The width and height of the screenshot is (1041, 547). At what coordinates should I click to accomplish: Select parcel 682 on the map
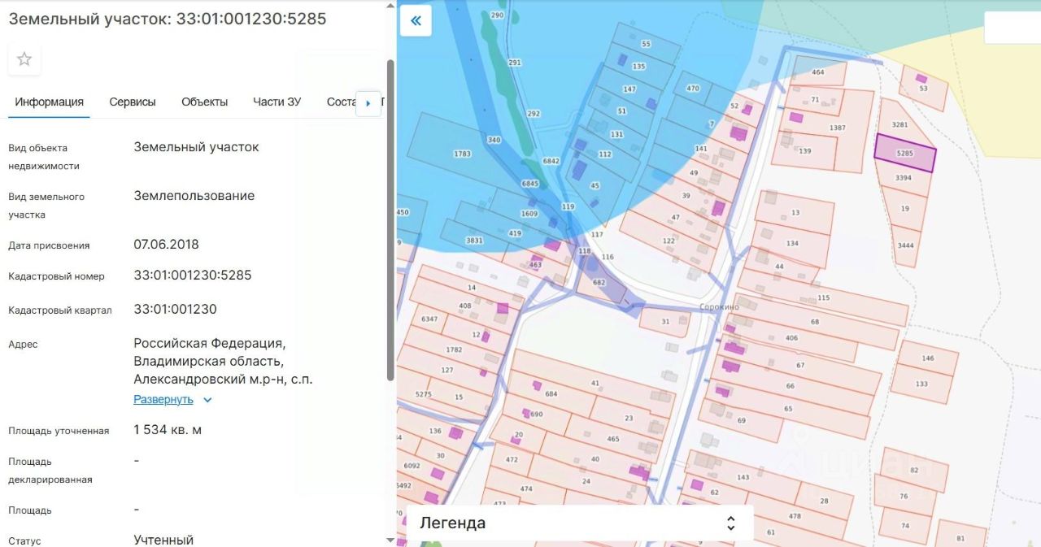(x=599, y=282)
